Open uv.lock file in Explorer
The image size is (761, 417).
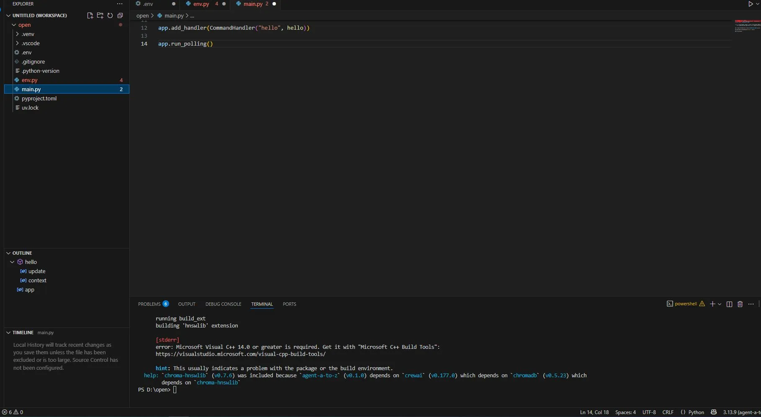[x=67, y=108]
